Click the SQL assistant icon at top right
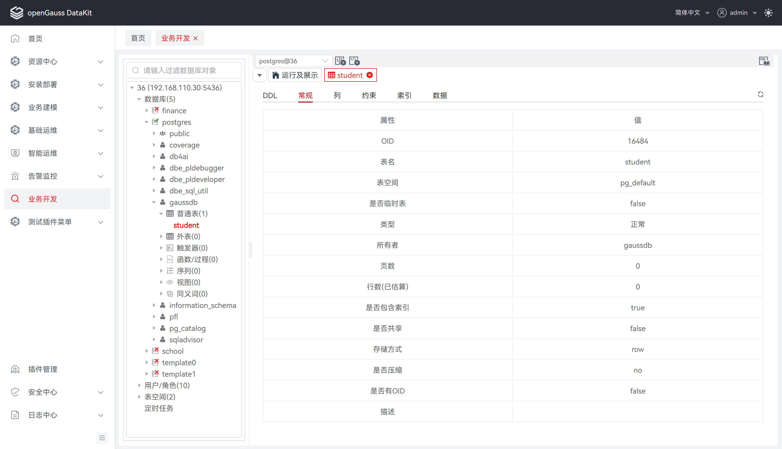This screenshot has height=449, width=782. click(764, 61)
